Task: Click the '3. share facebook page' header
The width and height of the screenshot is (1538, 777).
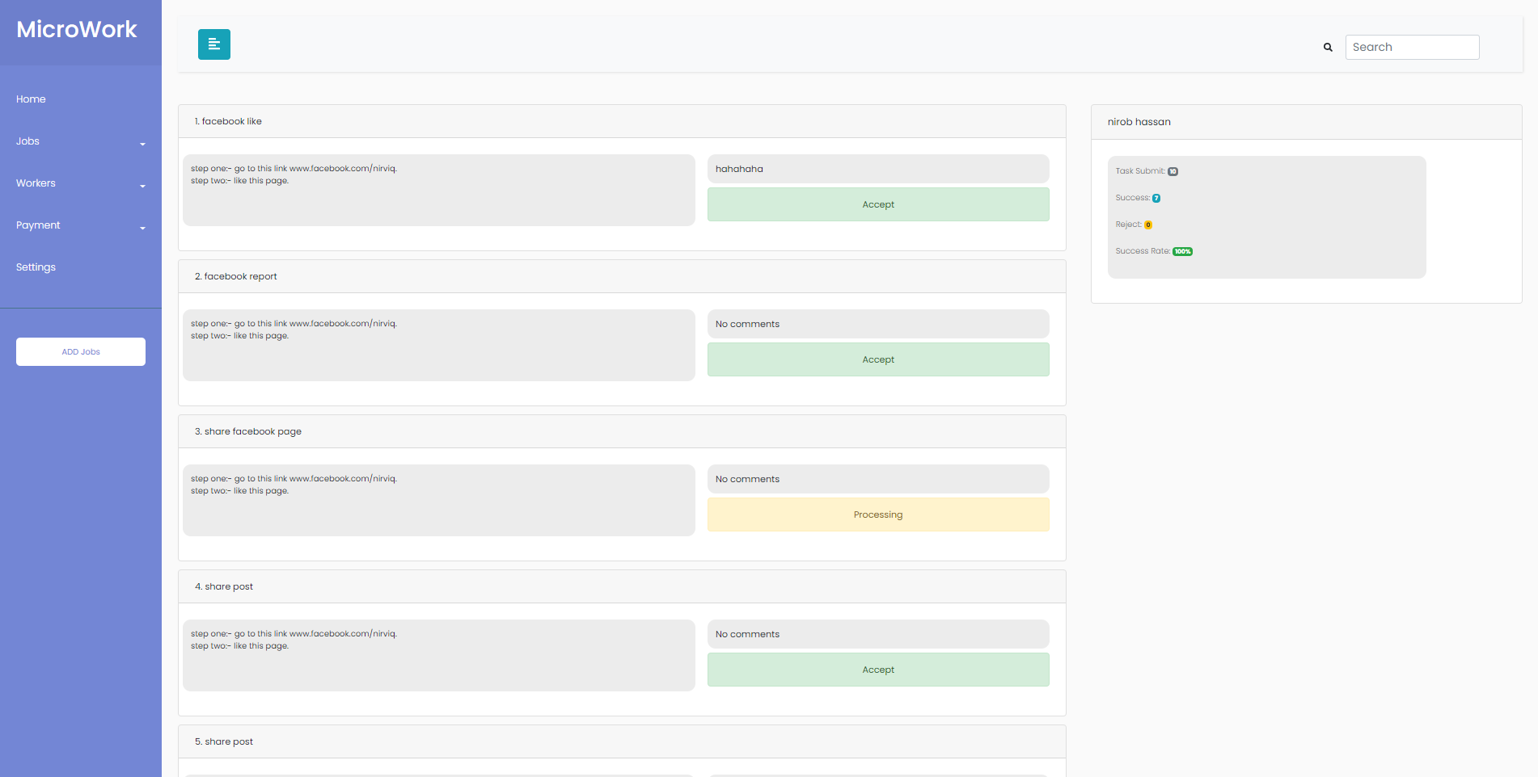Action: 622,431
